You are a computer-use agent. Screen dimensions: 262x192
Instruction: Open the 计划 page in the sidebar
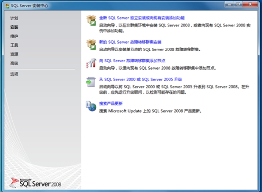pyautogui.click(x=14, y=18)
